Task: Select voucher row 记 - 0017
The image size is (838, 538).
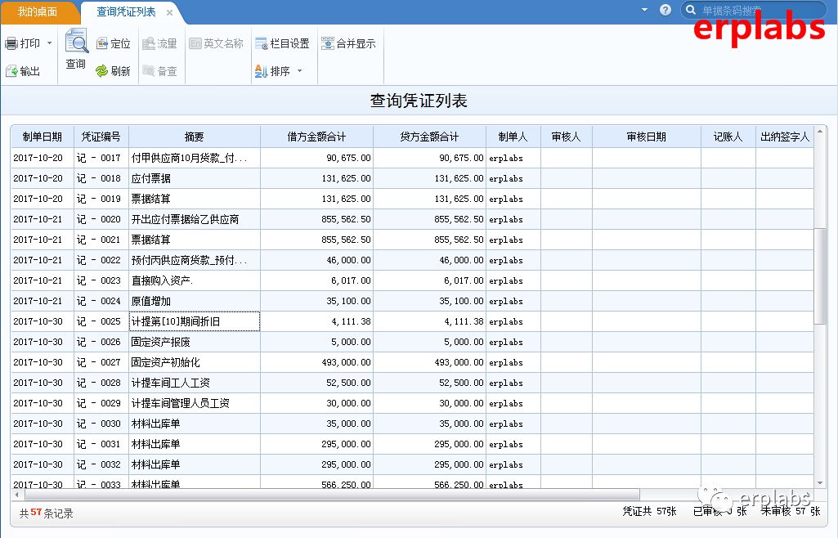Action: 412,158
